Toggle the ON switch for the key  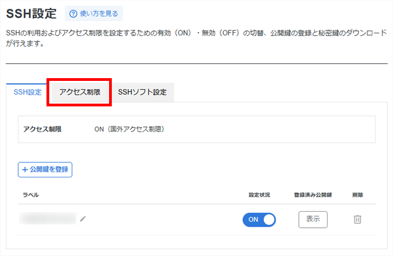[259, 219]
